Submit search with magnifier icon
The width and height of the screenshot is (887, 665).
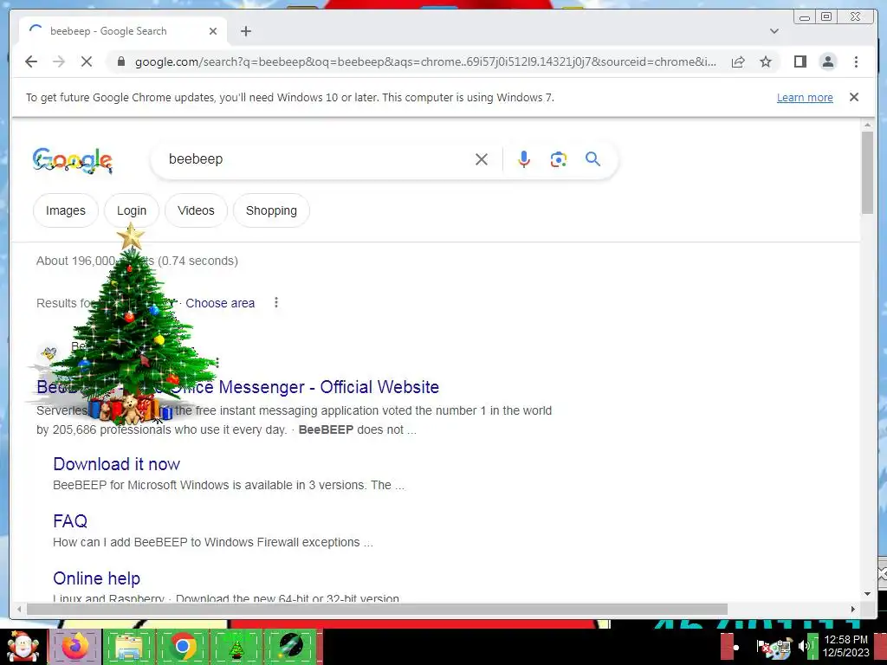(592, 159)
